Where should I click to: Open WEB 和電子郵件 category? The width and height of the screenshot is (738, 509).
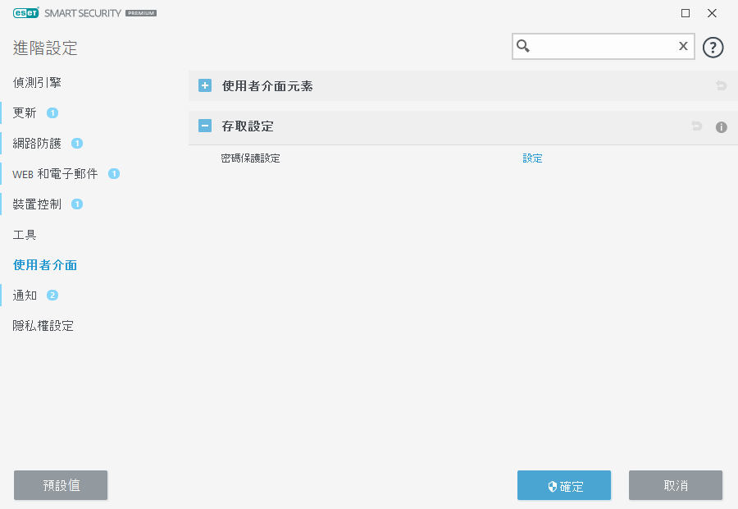click(x=55, y=173)
